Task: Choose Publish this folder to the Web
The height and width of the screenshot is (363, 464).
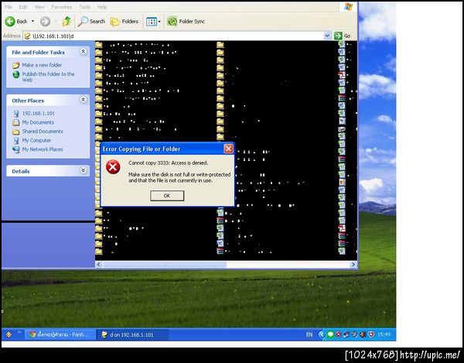Action: coord(48,77)
